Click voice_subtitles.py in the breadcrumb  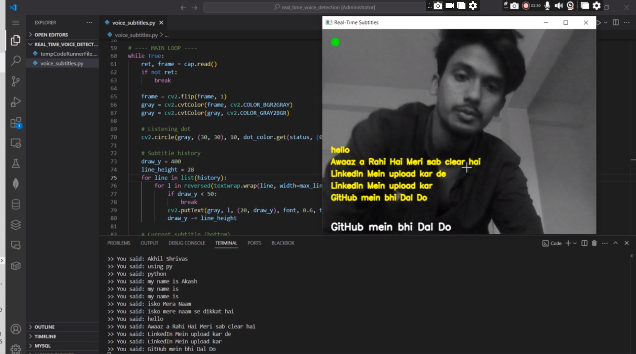click(136, 35)
